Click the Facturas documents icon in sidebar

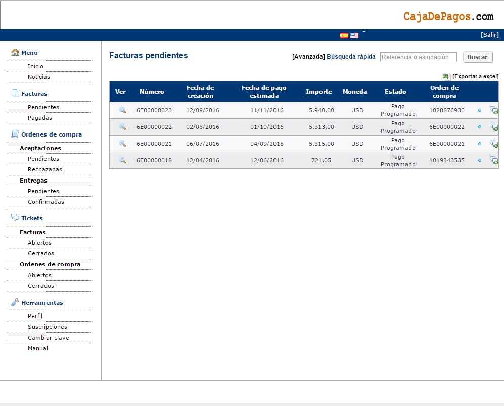pos(15,93)
